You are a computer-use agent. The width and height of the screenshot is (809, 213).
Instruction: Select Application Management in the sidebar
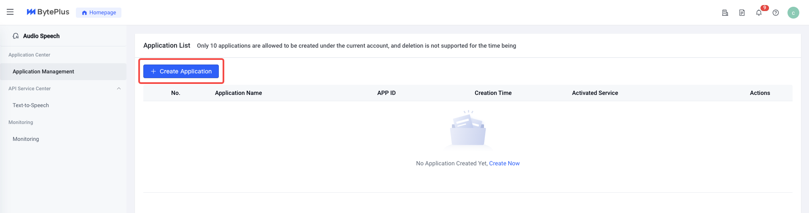(x=63, y=72)
